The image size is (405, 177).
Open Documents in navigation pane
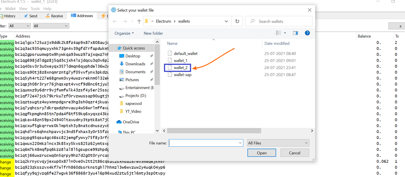coord(135,72)
